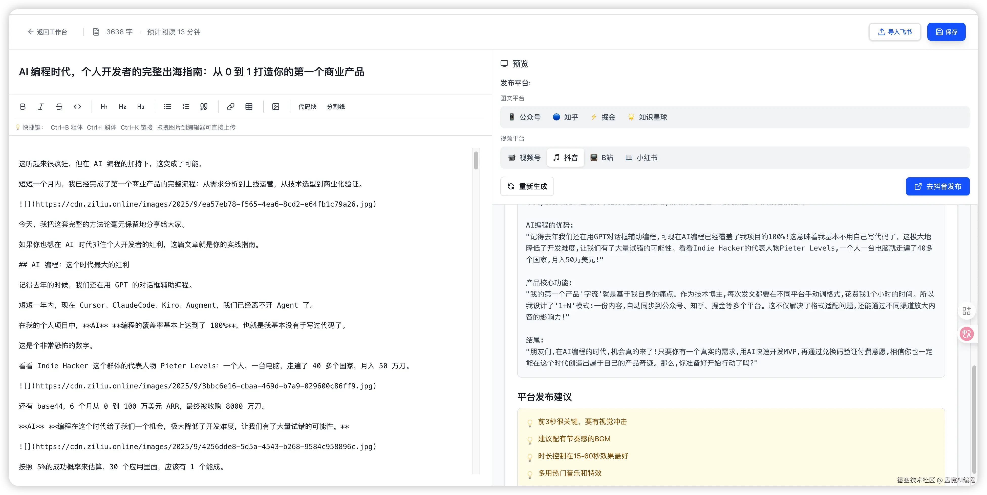Click the image link ending 3bbc6e16...jpg
Viewport: 987px width, 495px height.
(198, 386)
